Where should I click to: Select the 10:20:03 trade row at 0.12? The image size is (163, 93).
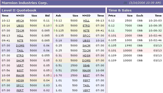pyautogui.click(x=135, y=20)
